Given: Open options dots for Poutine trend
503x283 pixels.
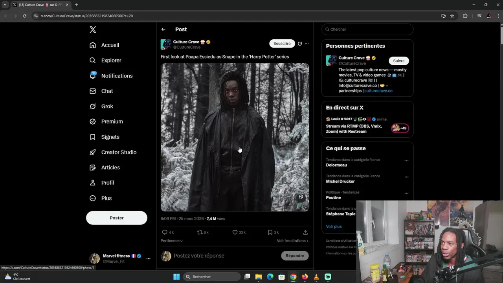Looking at the screenshot, I should point(406,193).
